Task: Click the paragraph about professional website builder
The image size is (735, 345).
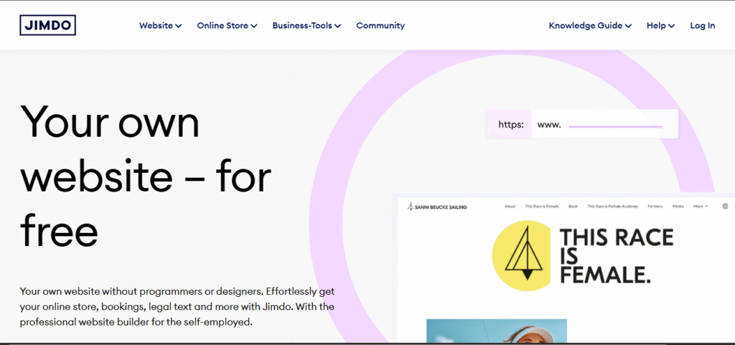Action: point(177,306)
